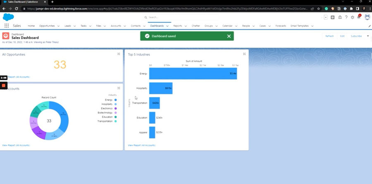The height and width of the screenshot is (184, 372).
Task: Open more dashboard actions dropdown arrow
Action: tap(368, 36)
